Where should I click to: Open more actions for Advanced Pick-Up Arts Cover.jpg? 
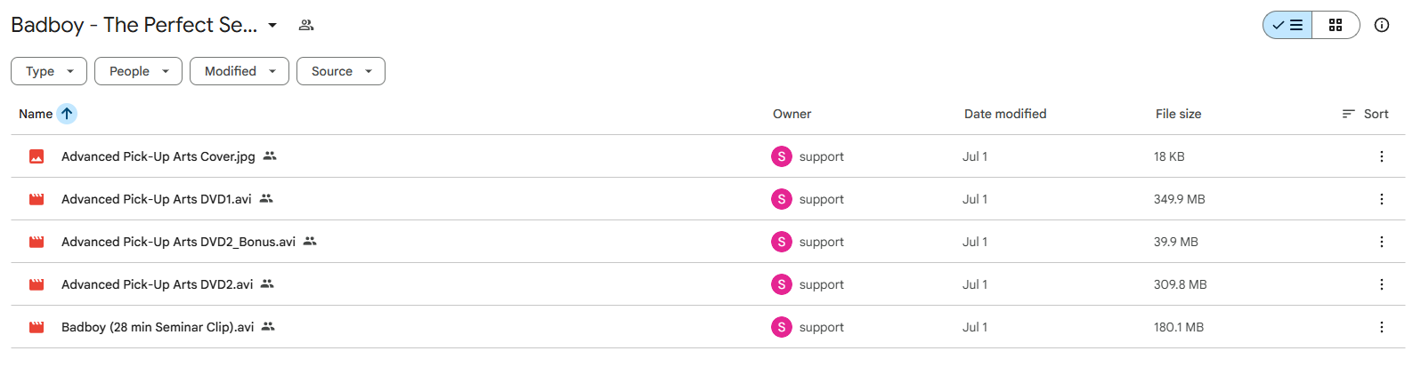coord(1382,156)
